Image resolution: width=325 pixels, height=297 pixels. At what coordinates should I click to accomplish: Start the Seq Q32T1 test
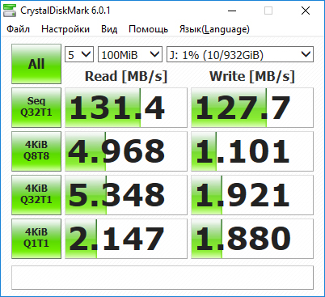36,108
